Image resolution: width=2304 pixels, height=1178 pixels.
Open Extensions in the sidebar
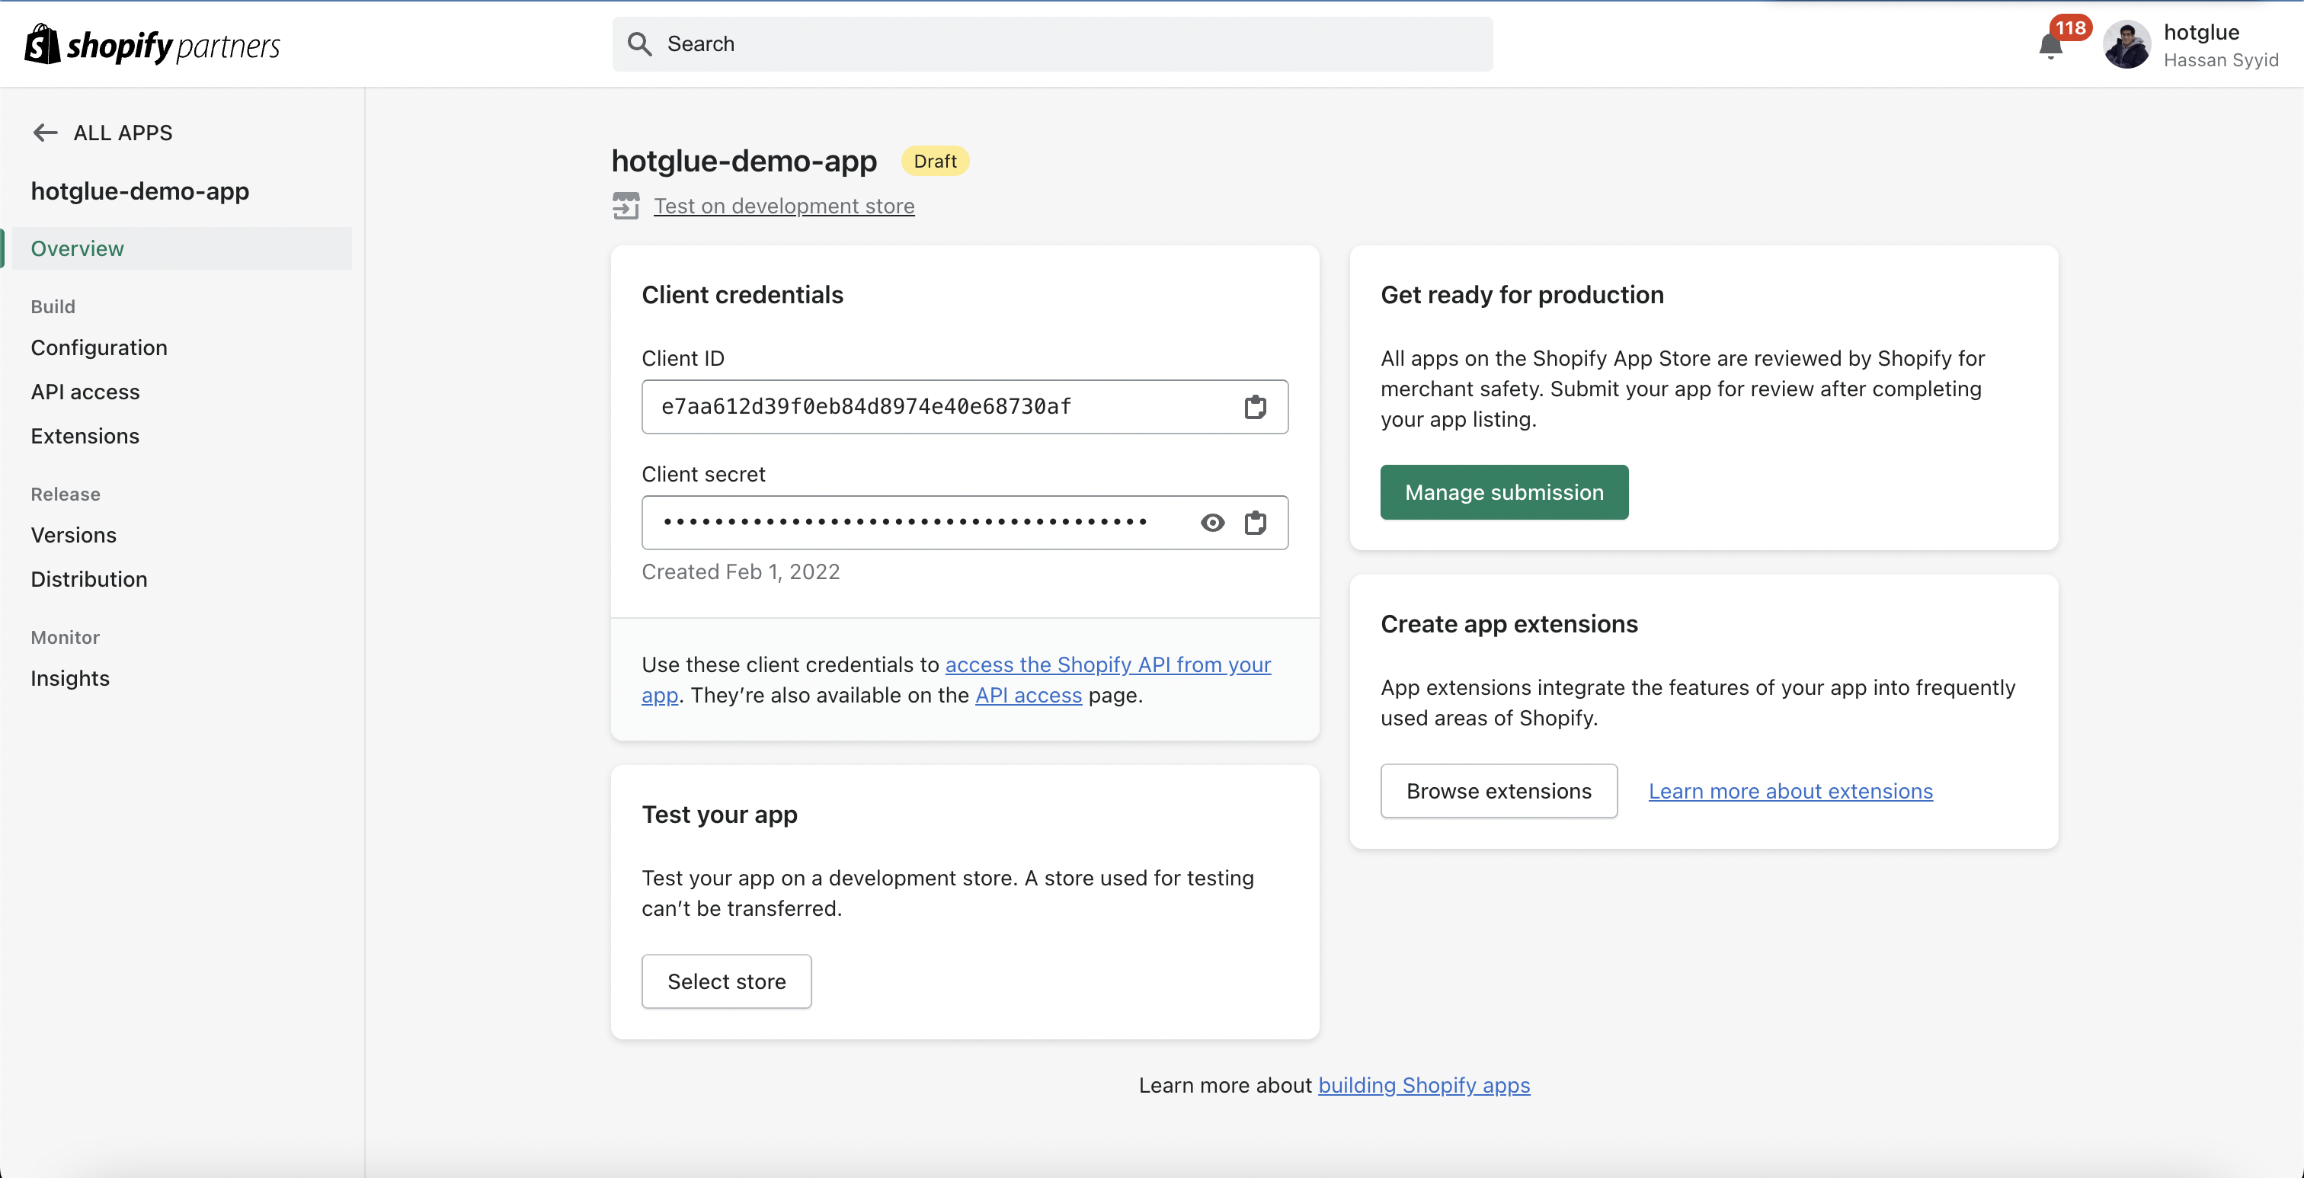(85, 436)
